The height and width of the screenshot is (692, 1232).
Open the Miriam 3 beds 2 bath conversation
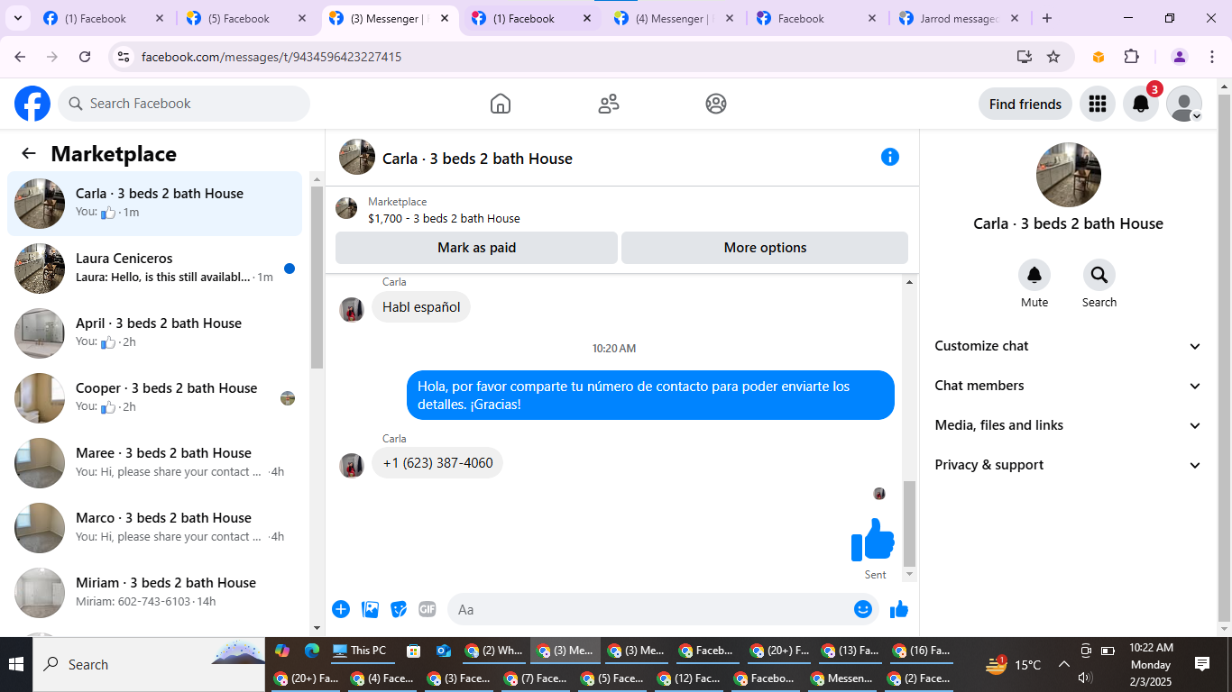tap(155, 593)
